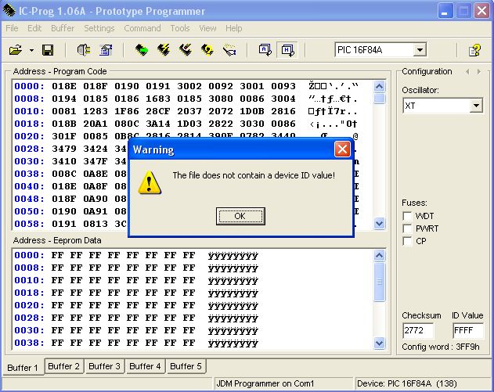Click the Erase All chip icon
This screenshot has height=392, width=494.
186,50
